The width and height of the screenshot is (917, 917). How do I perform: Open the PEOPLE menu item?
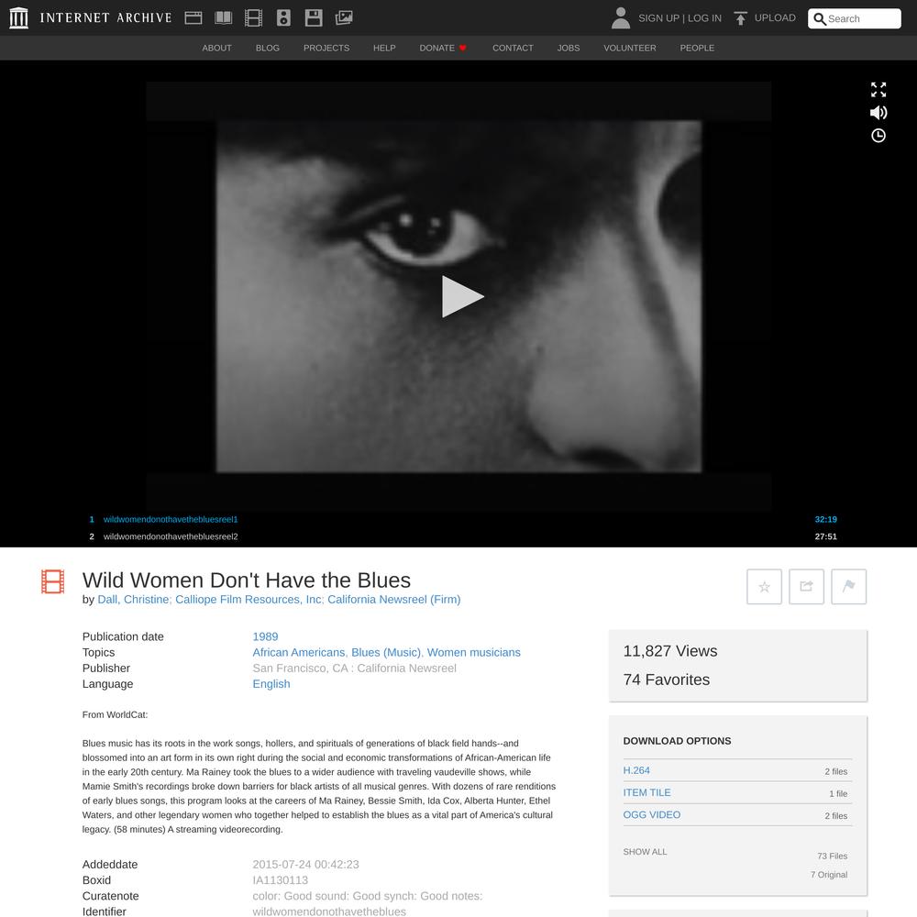697,48
